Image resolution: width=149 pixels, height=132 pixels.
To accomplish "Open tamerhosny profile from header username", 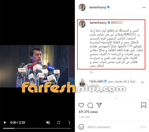I will coord(98,7).
